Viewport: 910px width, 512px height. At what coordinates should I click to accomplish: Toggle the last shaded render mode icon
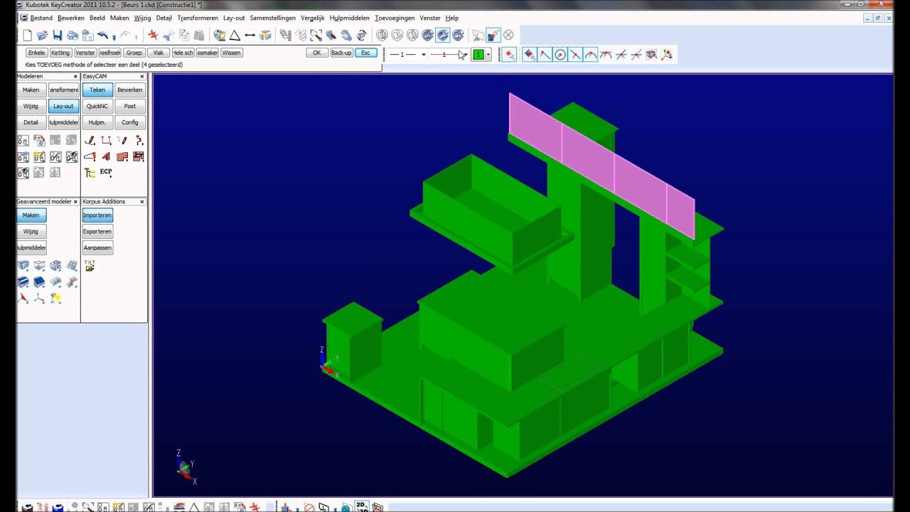[459, 36]
